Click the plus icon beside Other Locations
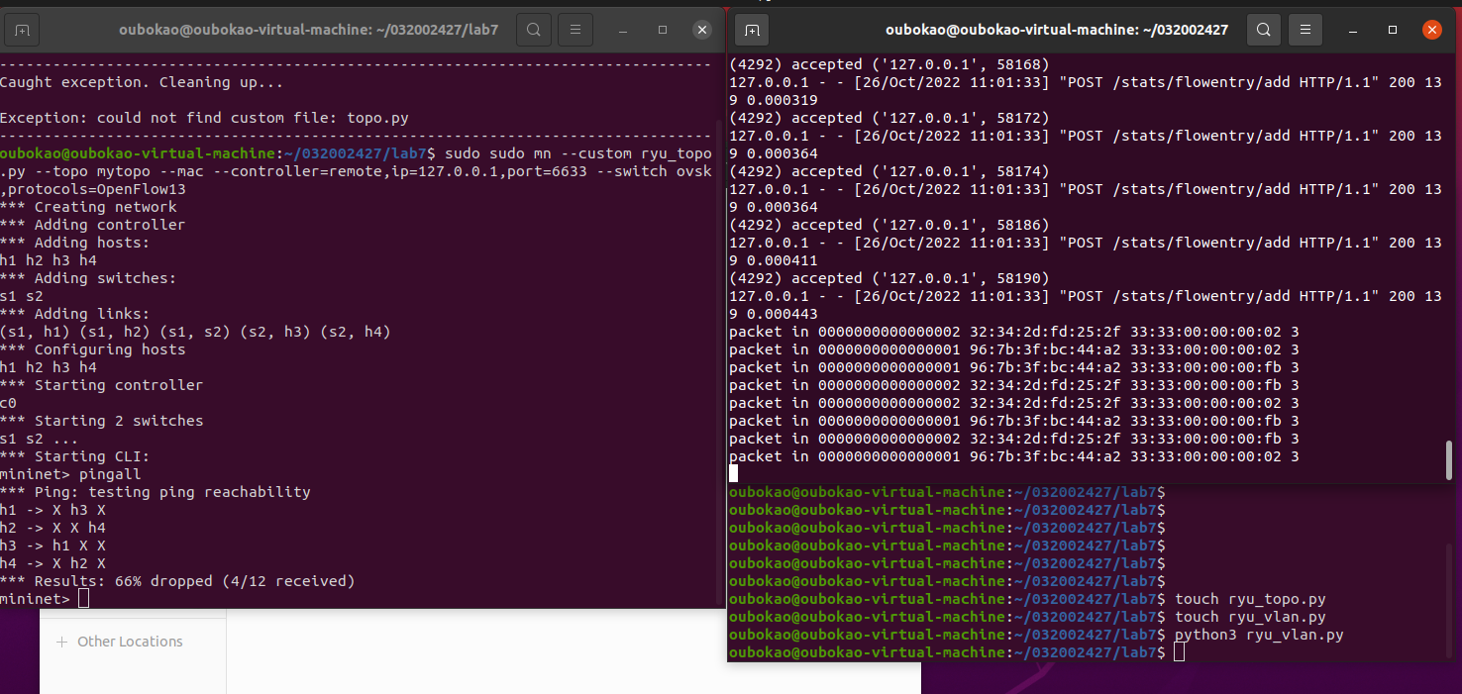The image size is (1462, 694). [61, 642]
